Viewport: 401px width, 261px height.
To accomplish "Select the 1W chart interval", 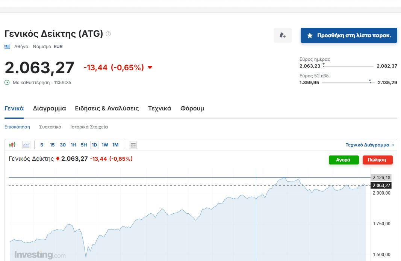I will click(105, 145).
